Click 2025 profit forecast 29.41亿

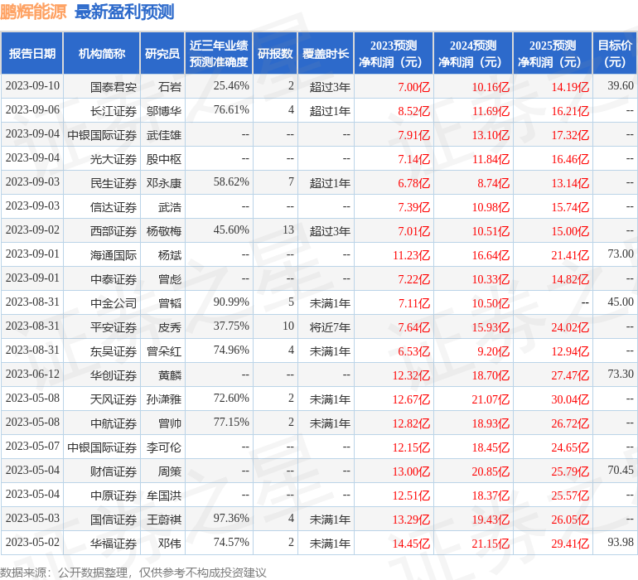[x=570, y=543]
